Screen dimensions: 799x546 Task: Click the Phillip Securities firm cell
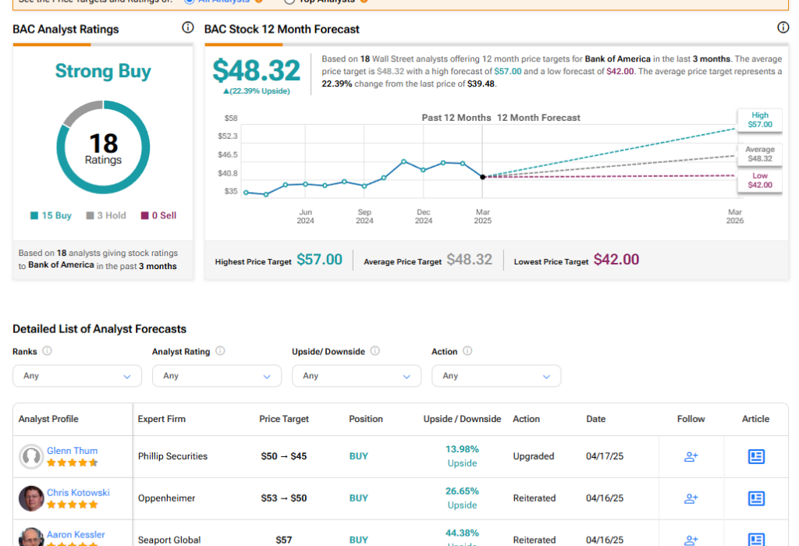click(x=172, y=456)
